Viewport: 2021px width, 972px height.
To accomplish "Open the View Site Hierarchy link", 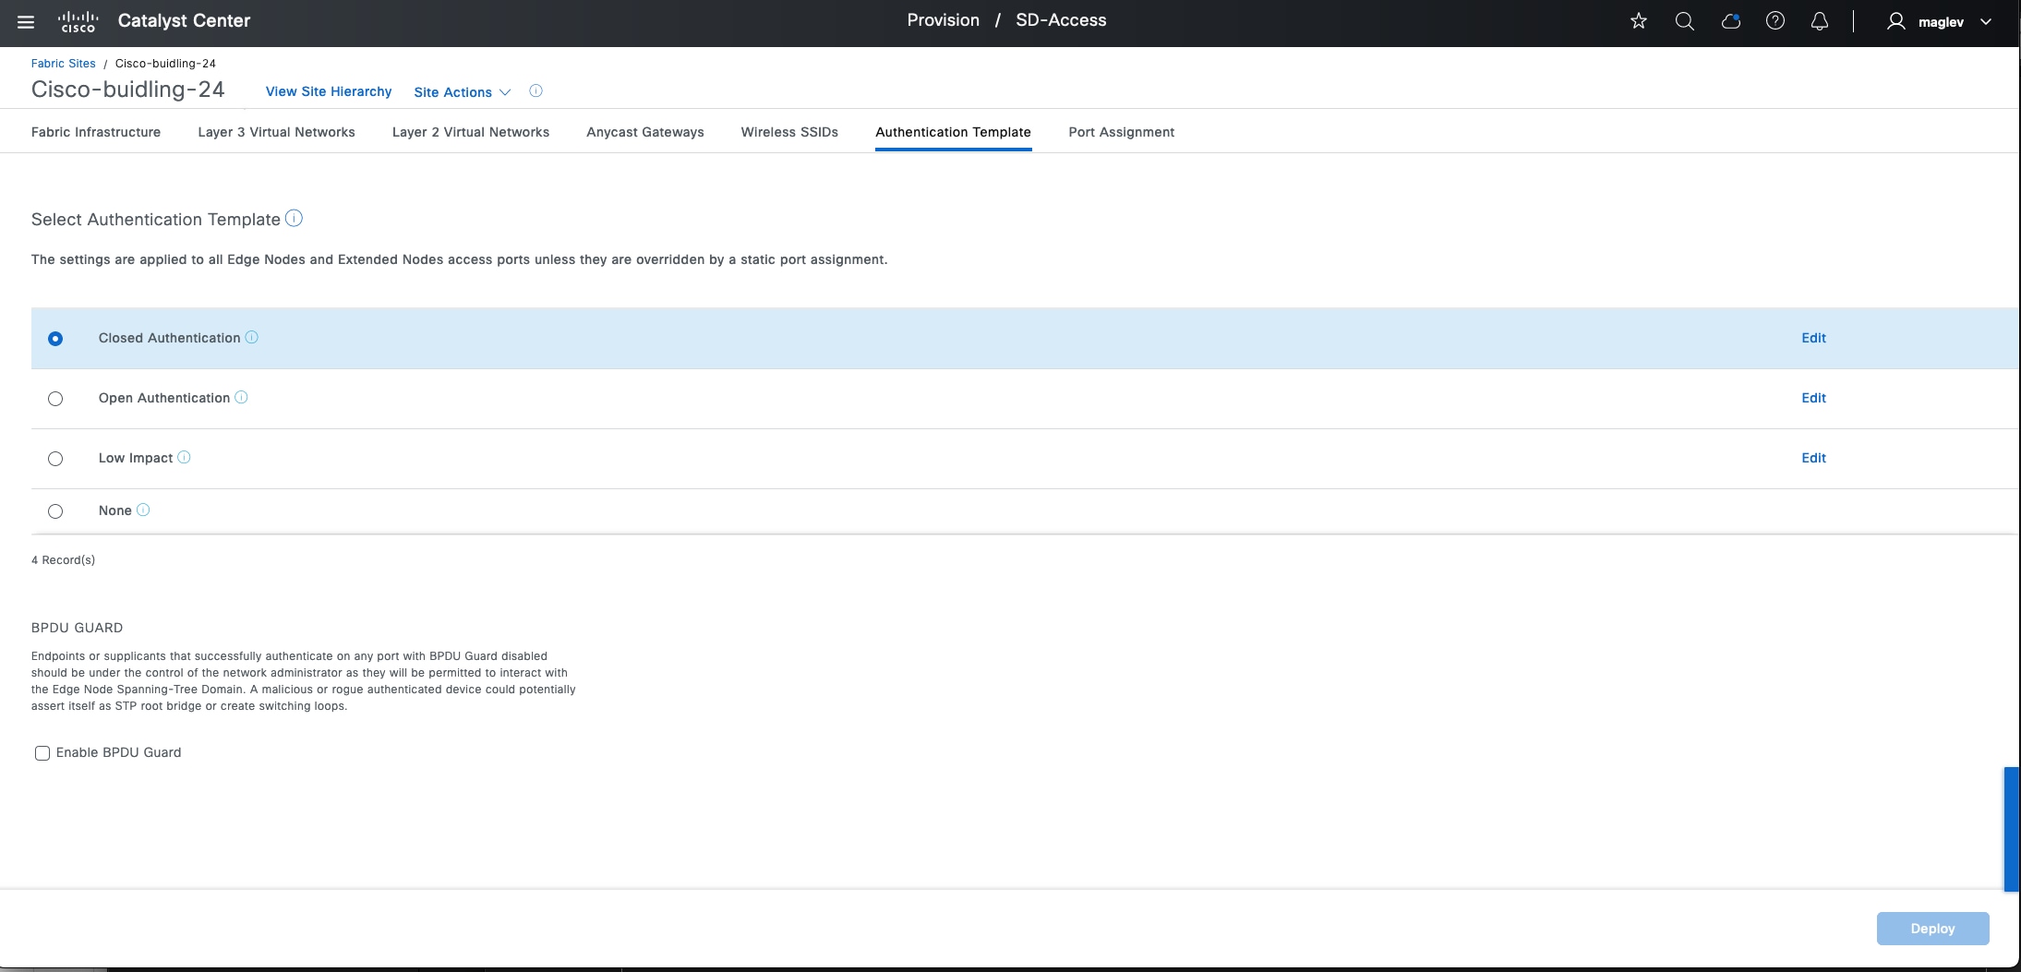I will (x=329, y=91).
